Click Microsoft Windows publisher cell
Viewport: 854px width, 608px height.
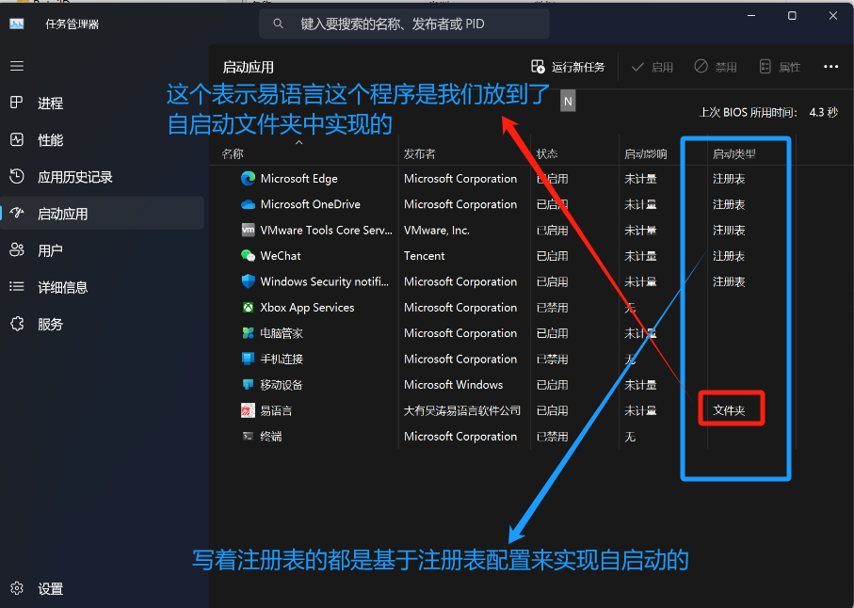(453, 385)
